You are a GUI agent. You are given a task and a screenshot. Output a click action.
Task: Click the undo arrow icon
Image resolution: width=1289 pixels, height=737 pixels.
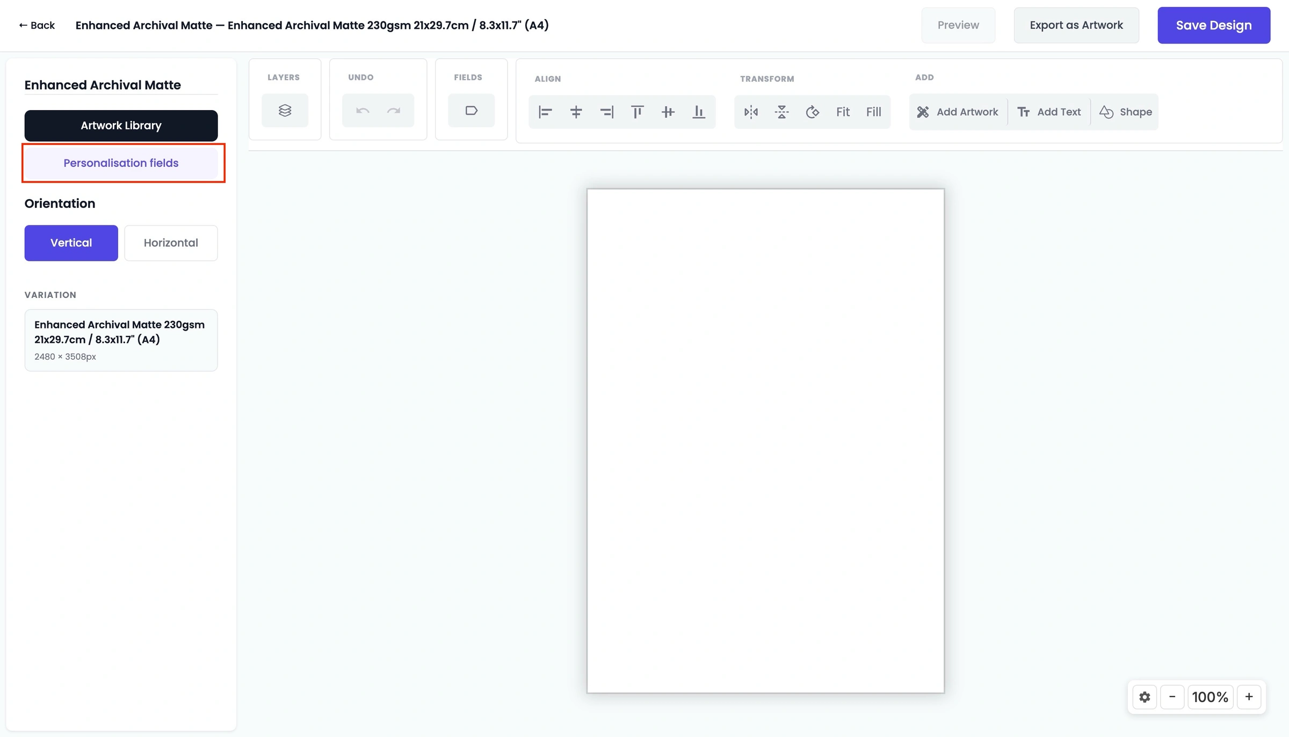pyautogui.click(x=363, y=111)
